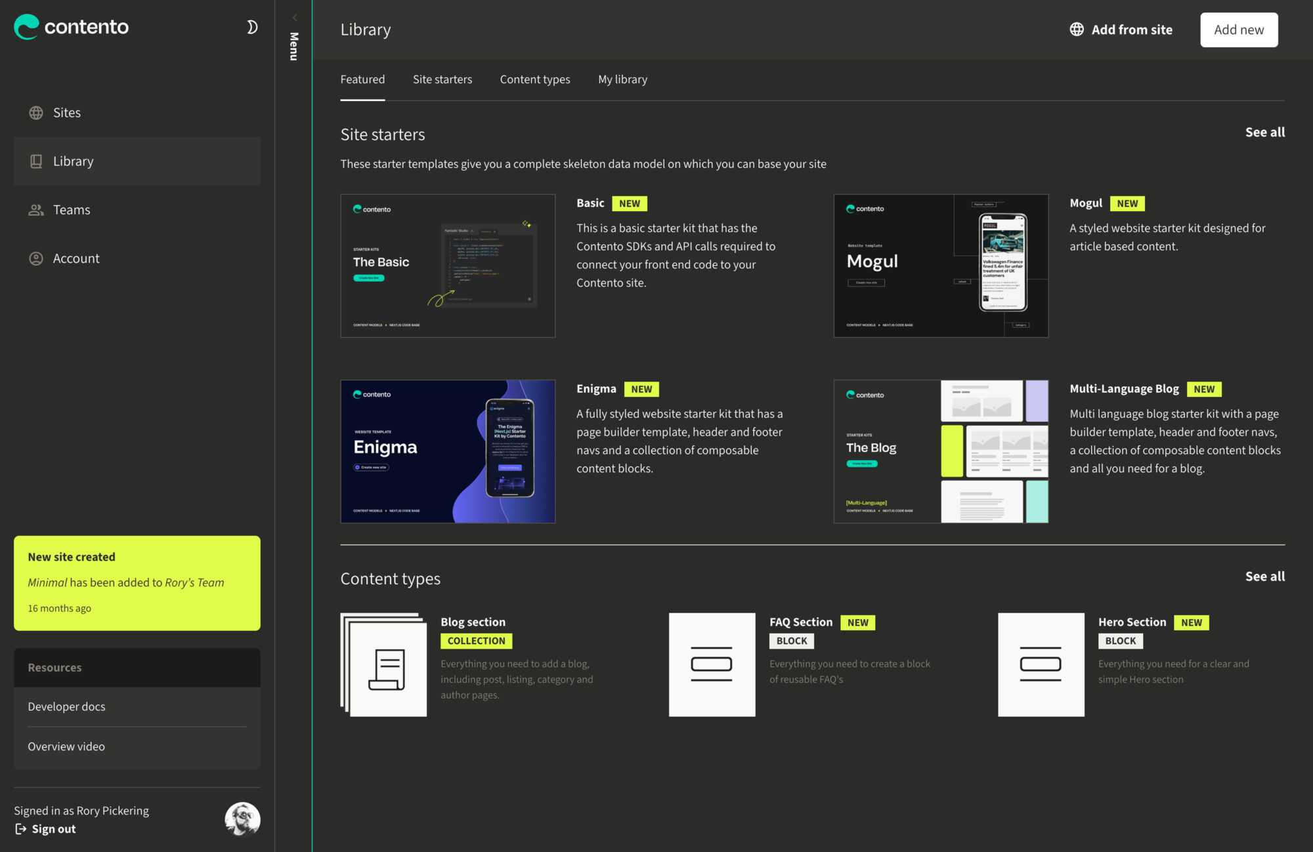1313x852 pixels.
Task: Click the globe icon beside Add from site
Action: pos(1077,30)
